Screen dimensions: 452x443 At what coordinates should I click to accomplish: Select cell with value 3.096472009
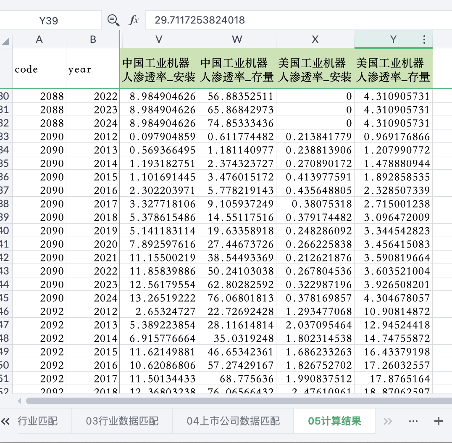pyautogui.click(x=393, y=217)
